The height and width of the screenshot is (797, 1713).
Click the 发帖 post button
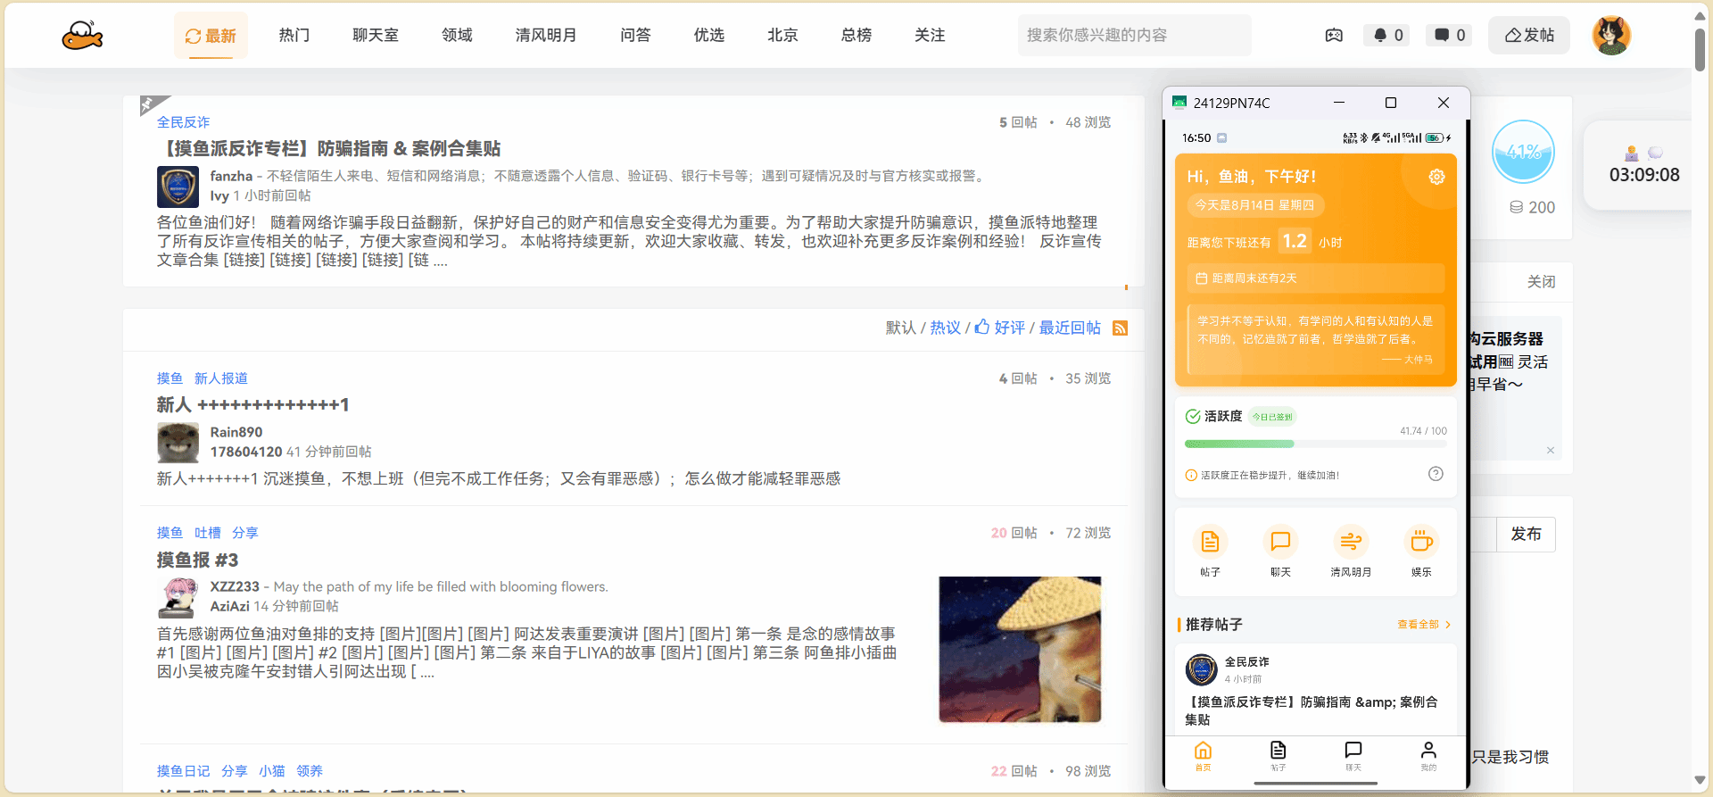click(1529, 36)
